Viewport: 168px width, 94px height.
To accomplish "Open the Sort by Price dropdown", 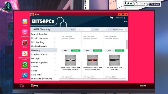I will click(122, 30).
